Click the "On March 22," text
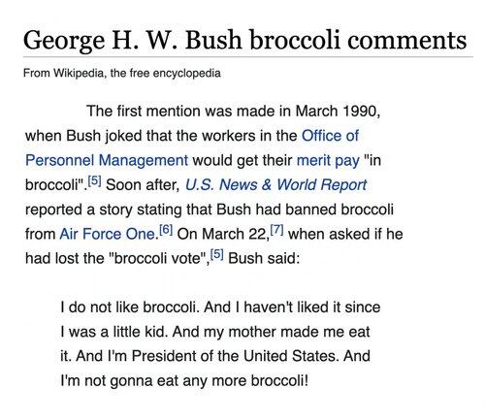 223,234
